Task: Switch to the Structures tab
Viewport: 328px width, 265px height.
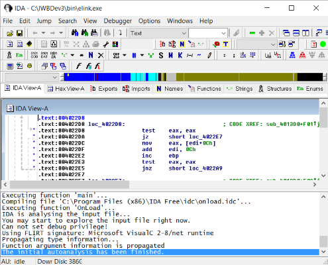Action: pyautogui.click(x=275, y=89)
